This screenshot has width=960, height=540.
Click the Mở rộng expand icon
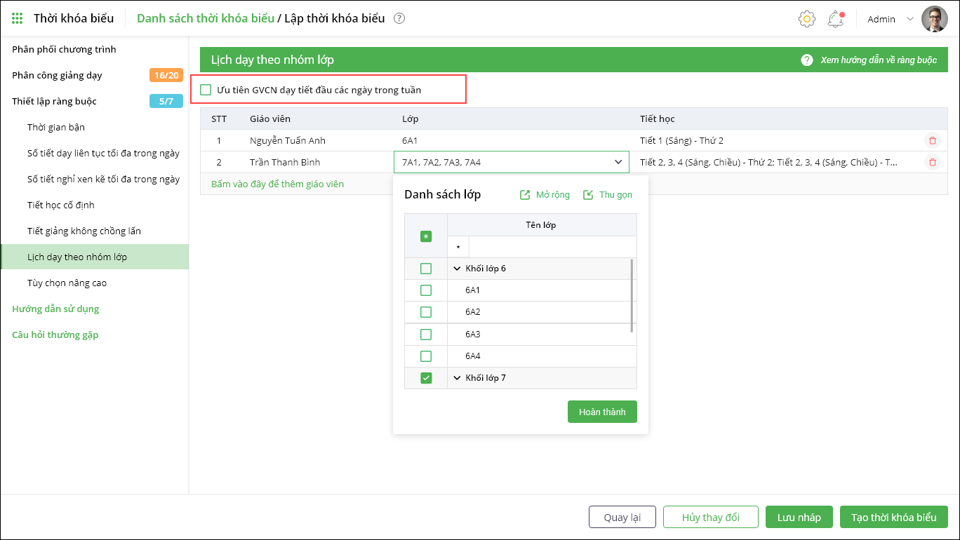[x=525, y=195]
